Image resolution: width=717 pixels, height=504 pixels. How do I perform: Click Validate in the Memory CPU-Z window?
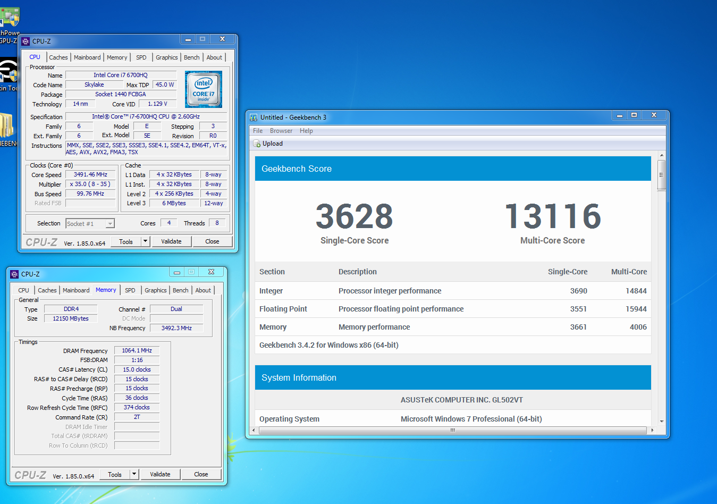click(160, 474)
